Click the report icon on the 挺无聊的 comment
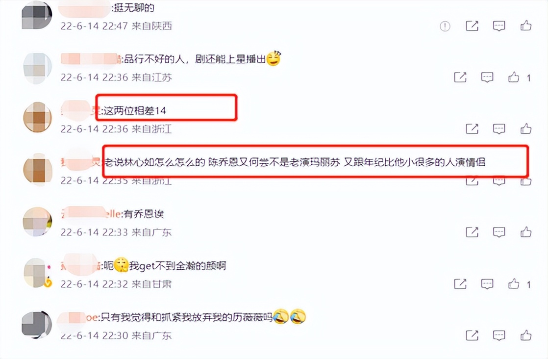This screenshot has height=359, width=548. coord(445,26)
